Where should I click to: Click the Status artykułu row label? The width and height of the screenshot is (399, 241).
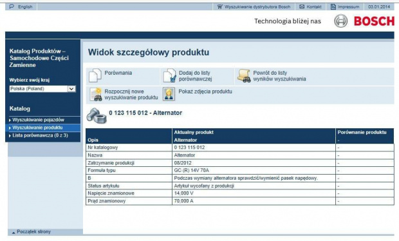(x=104, y=186)
